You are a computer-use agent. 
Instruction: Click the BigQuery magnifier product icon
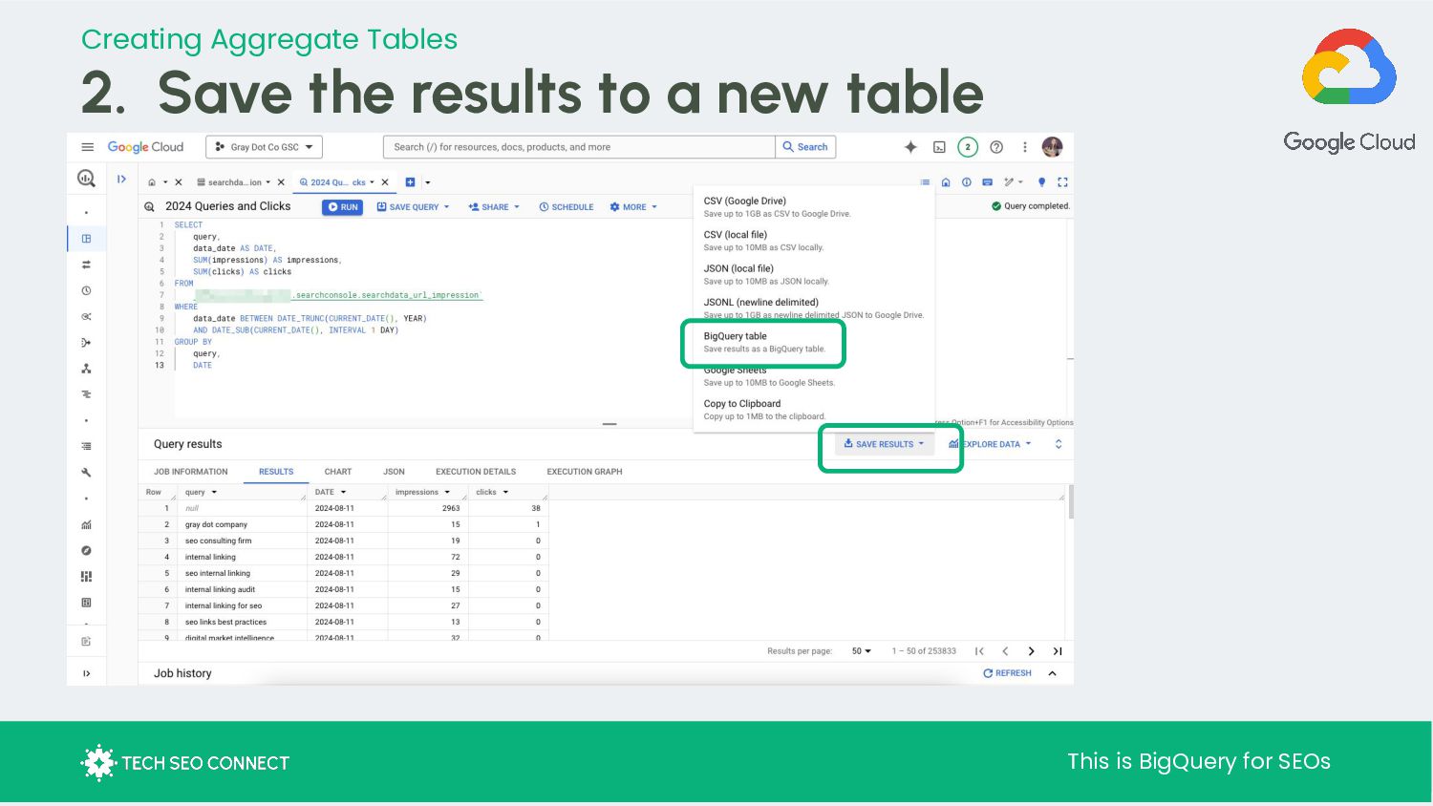(x=86, y=178)
